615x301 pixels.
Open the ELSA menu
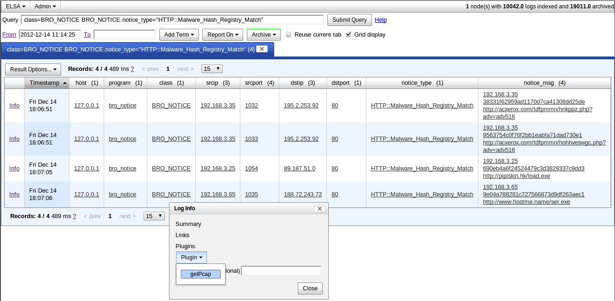(x=14, y=6)
